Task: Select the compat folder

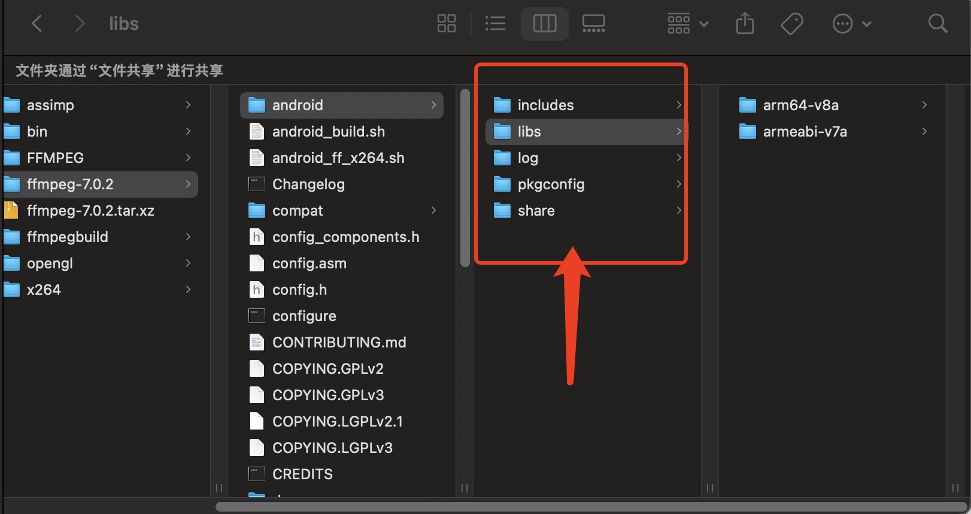Action: 342,211
